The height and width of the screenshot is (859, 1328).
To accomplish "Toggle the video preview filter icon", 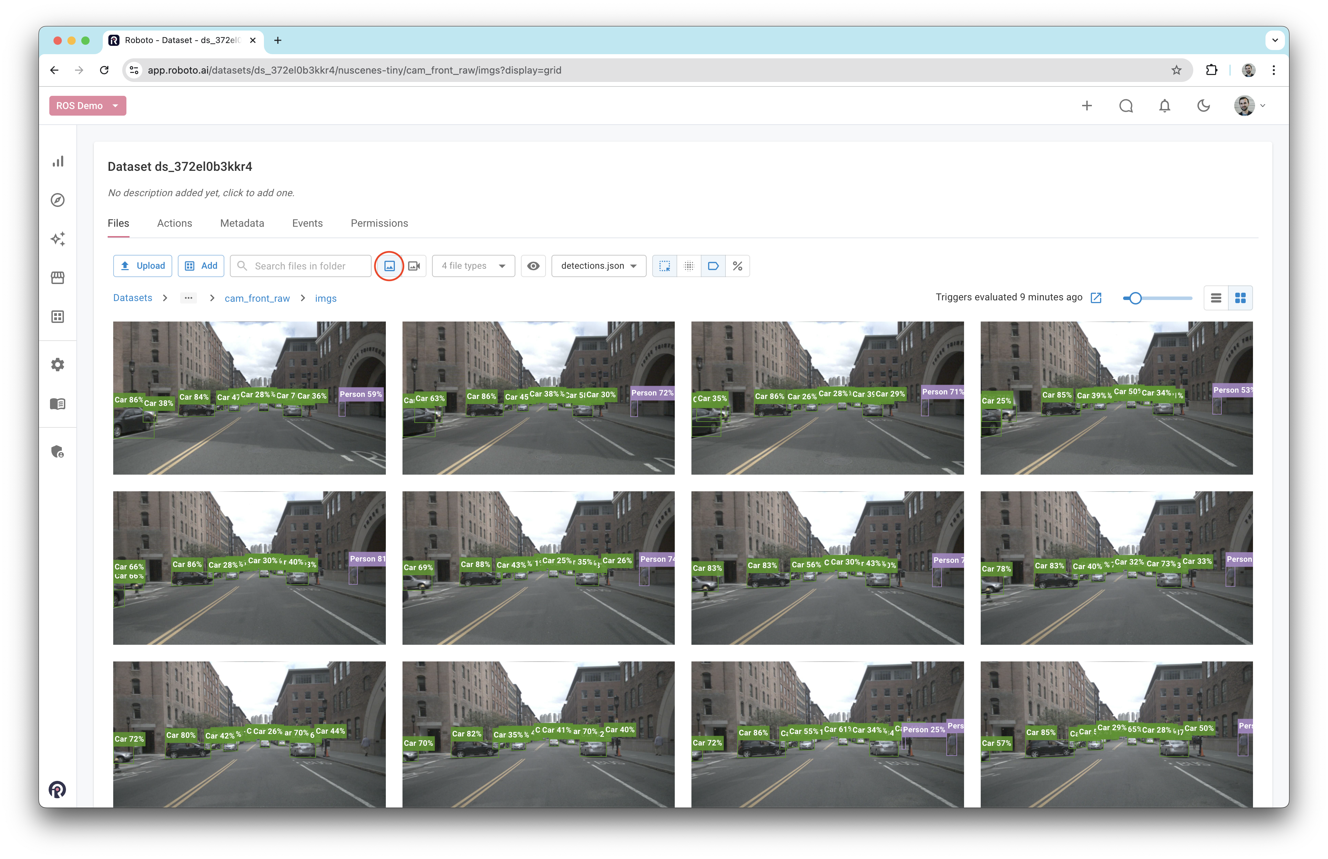I will point(414,266).
